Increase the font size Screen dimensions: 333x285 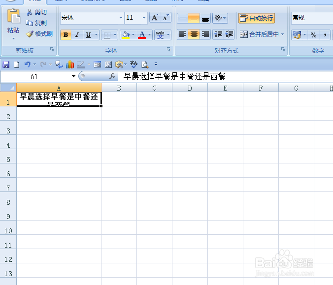(155, 18)
